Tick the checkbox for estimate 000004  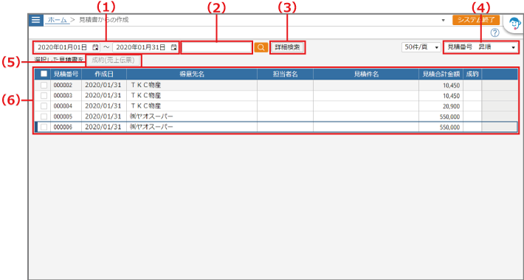coord(44,106)
